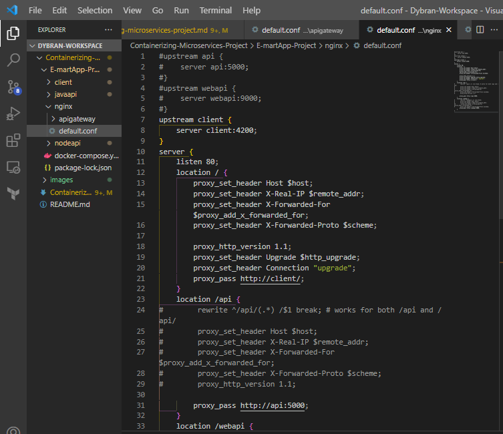This screenshot has width=503, height=434.
Task: Open the Terraform view in activity bar
Action: 13,194
